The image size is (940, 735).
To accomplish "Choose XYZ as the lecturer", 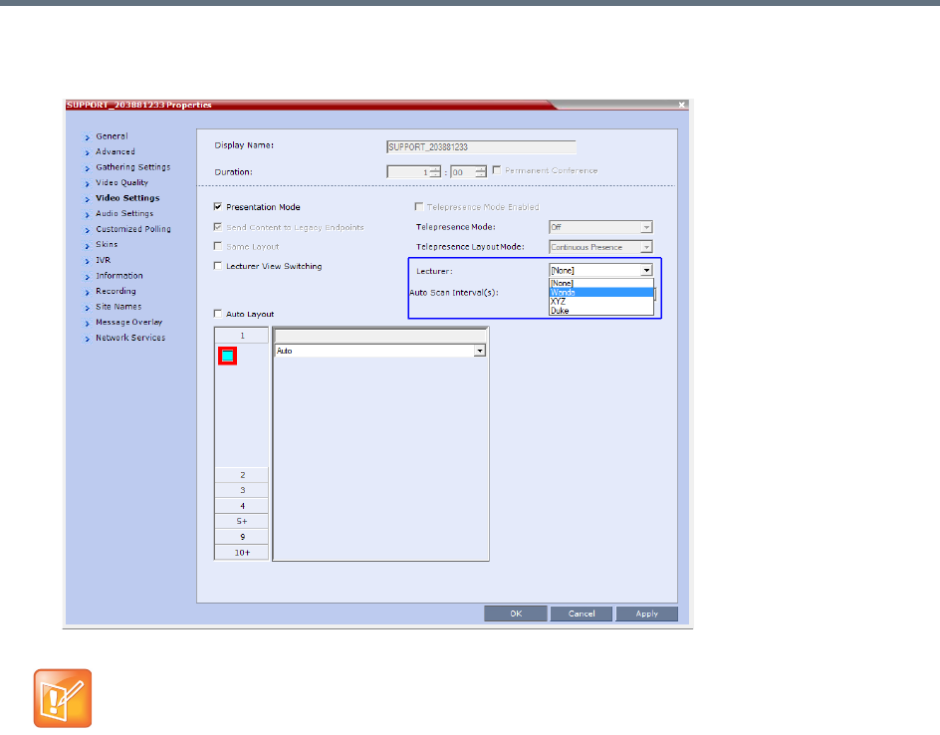I will (601, 302).
